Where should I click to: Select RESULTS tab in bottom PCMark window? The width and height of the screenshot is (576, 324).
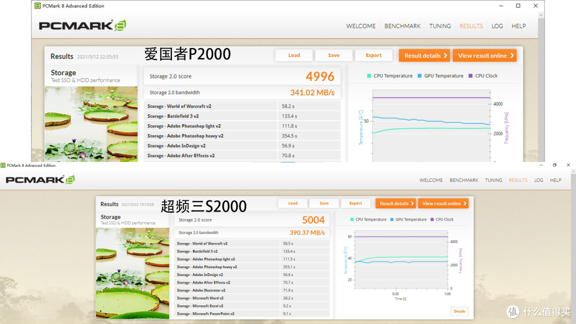point(518,180)
